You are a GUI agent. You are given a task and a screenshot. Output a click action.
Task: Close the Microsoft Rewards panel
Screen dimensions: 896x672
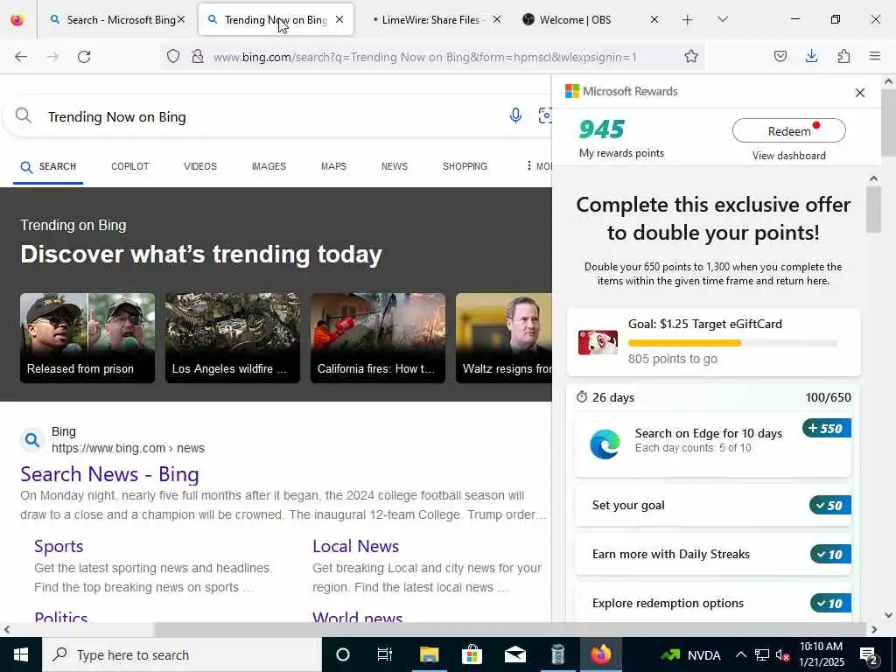coord(859,93)
